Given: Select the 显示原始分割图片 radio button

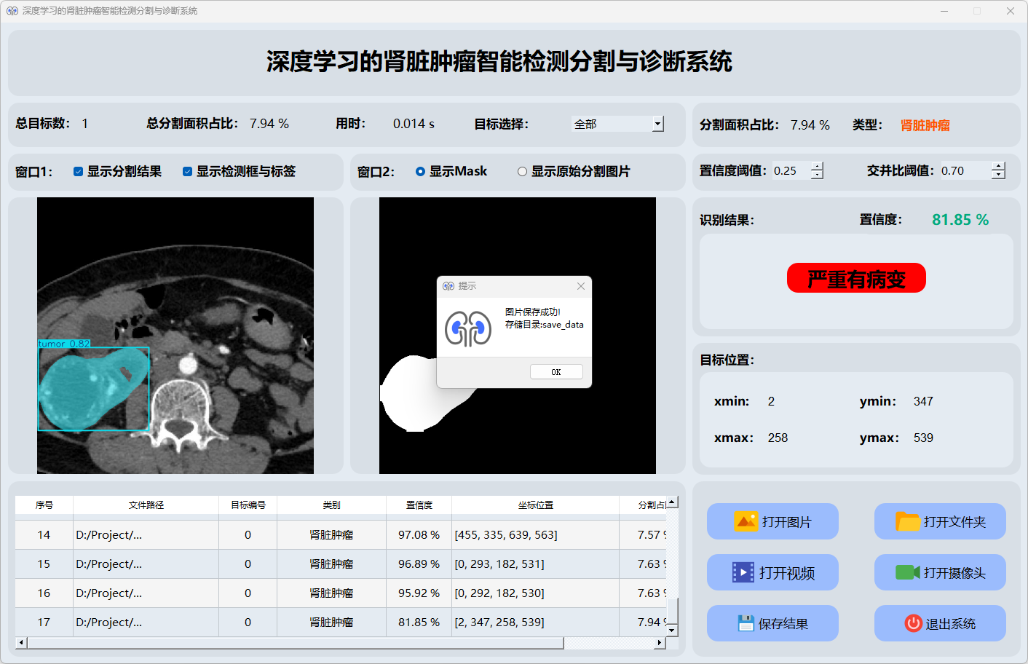Looking at the screenshot, I should click(522, 172).
